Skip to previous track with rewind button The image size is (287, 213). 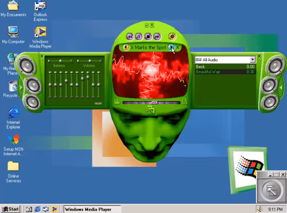point(130,37)
